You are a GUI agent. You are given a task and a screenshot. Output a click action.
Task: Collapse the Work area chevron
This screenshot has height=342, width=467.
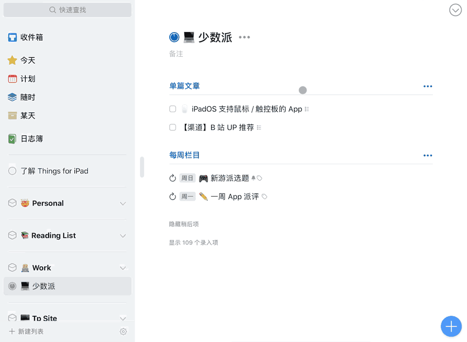(x=123, y=268)
